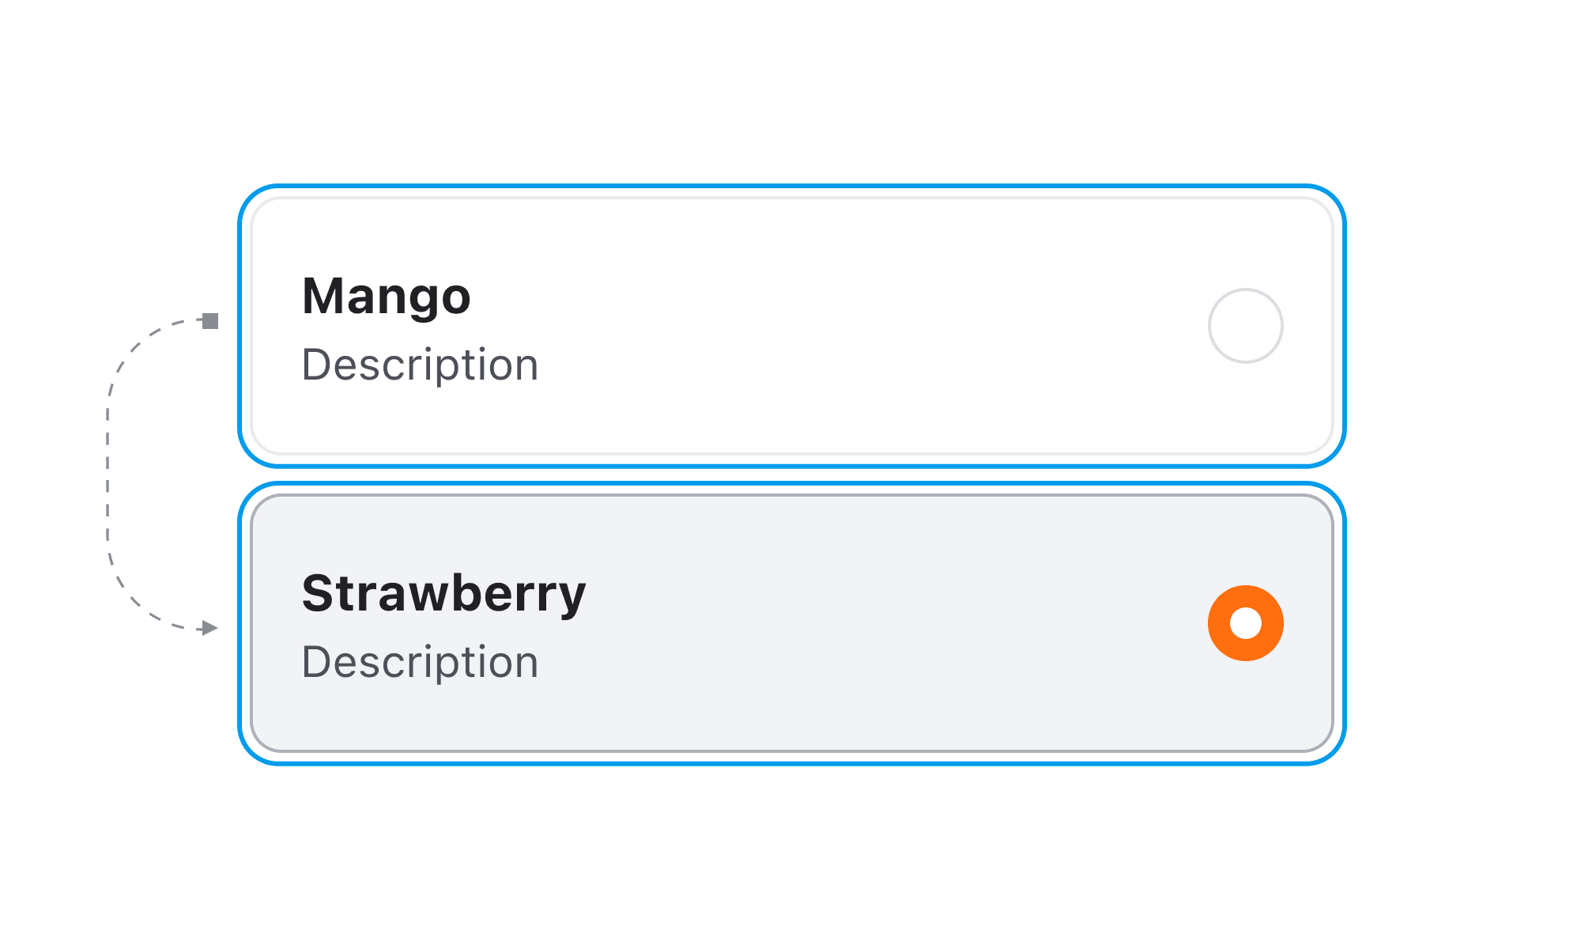1581x949 pixels.
Task: Click the Description text under Mango
Action: point(420,365)
